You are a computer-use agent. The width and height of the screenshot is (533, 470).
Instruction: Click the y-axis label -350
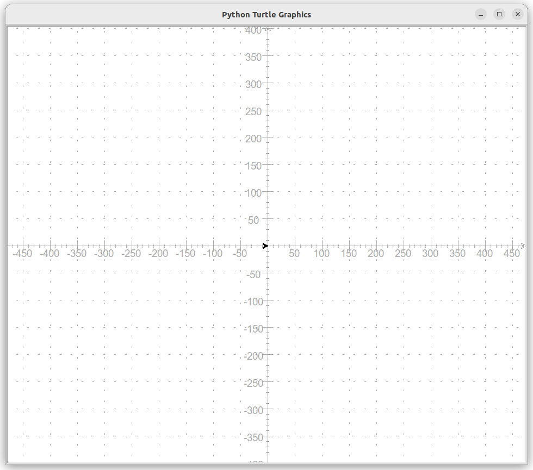(253, 437)
